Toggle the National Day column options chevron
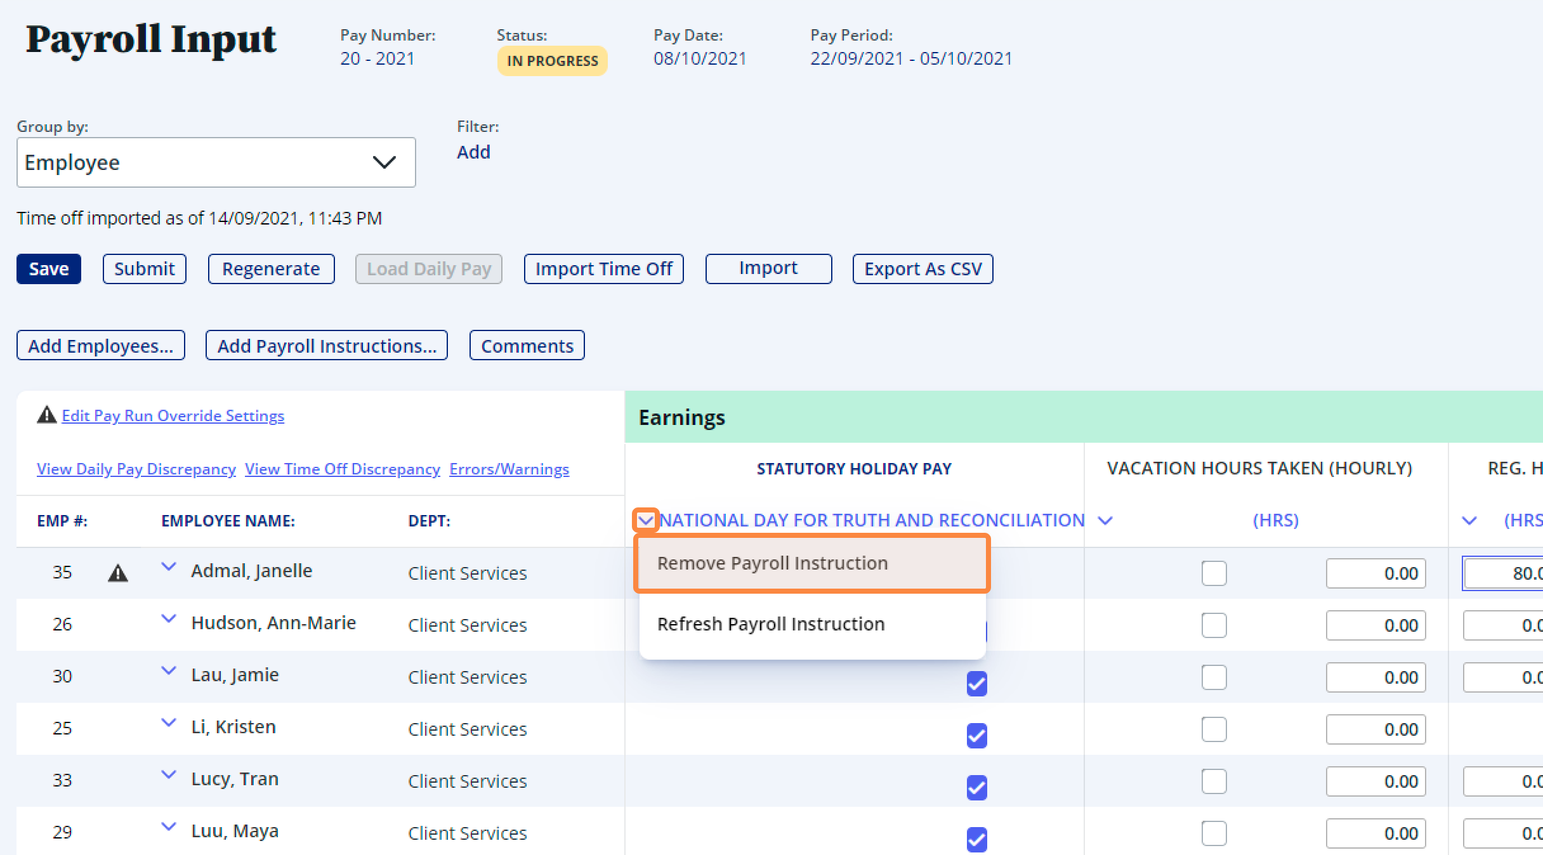1543x855 pixels. (x=646, y=521)
